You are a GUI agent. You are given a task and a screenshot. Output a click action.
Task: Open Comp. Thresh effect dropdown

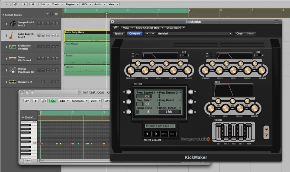tap(180, 108)
